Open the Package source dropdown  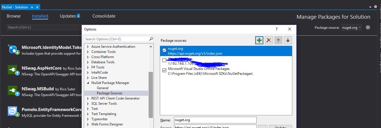351,28
